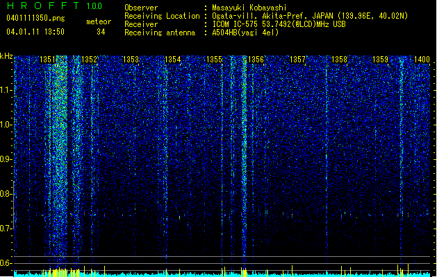Click the cyan signal level strip at bottom

coord(222,274)
